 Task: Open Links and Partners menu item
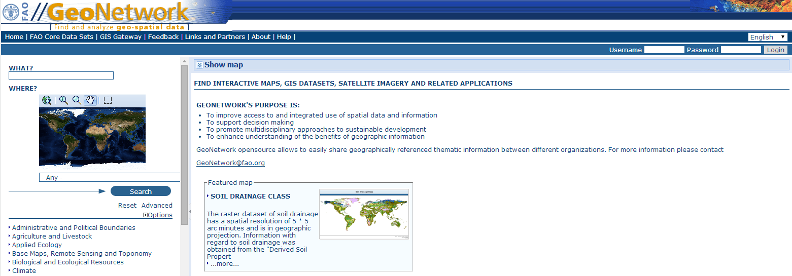tap(215, 37)
